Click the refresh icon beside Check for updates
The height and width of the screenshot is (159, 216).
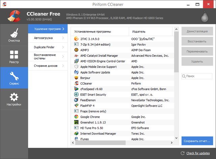coord(183,153)
